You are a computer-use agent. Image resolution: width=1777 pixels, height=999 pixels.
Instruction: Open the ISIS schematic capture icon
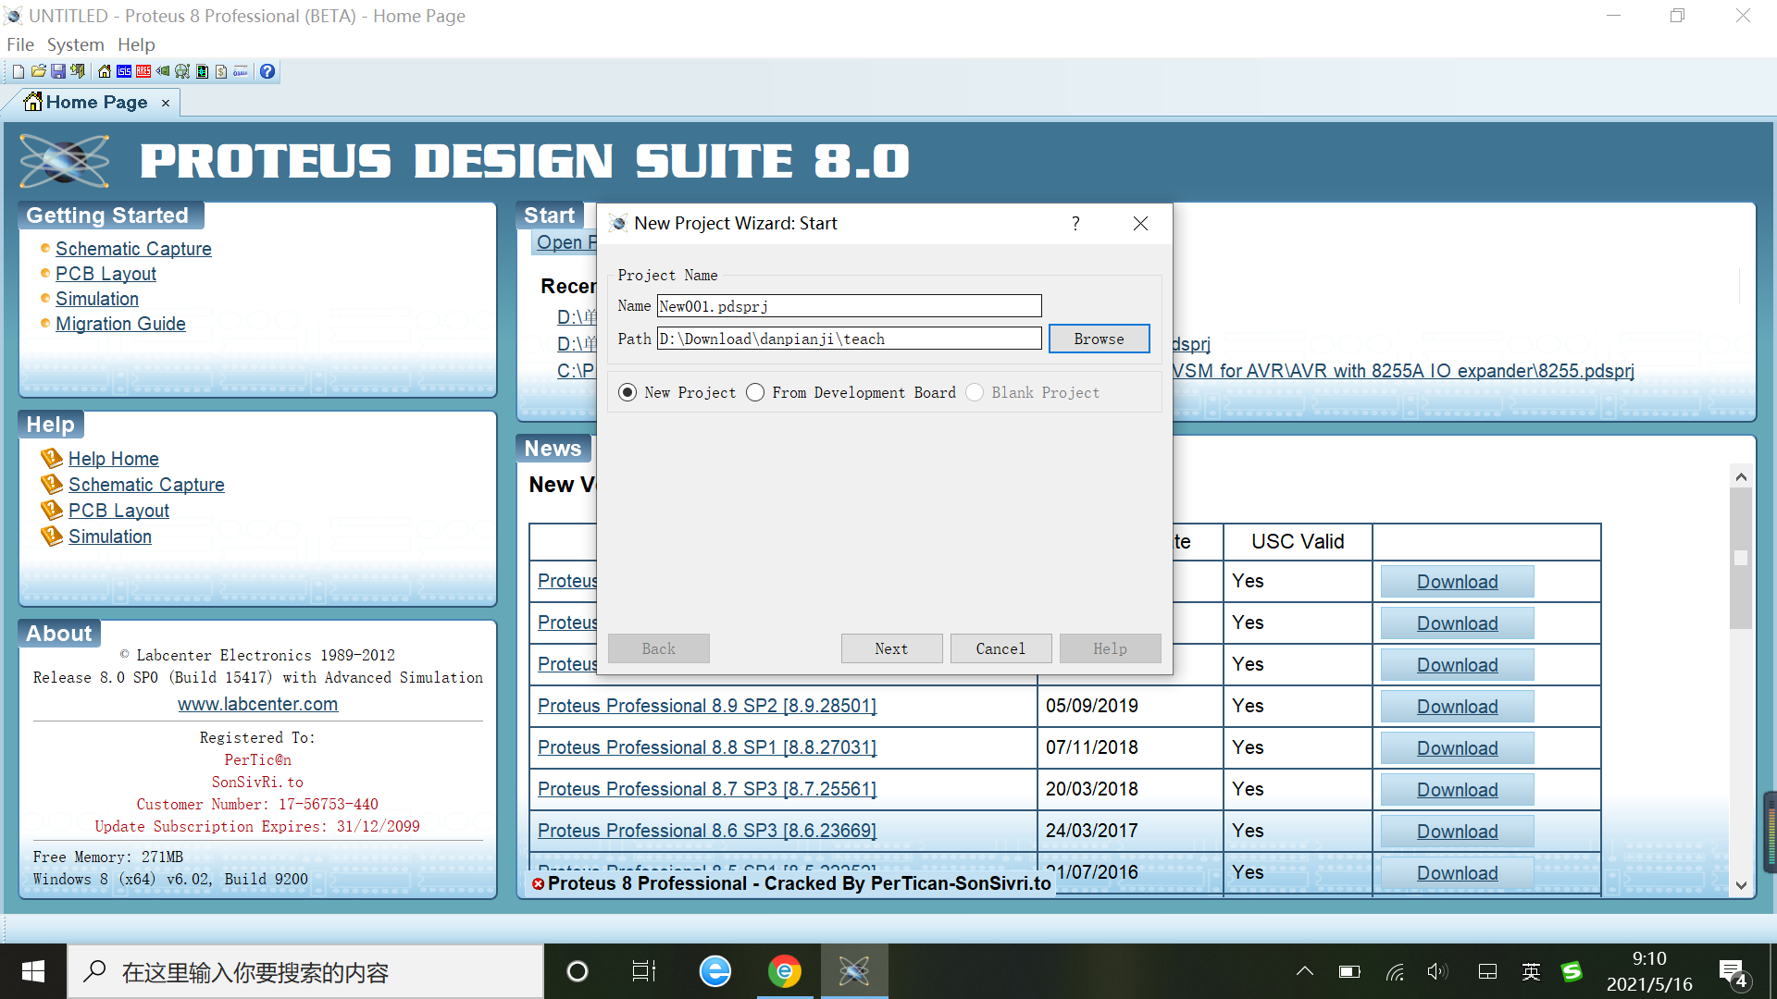[124, 71]
